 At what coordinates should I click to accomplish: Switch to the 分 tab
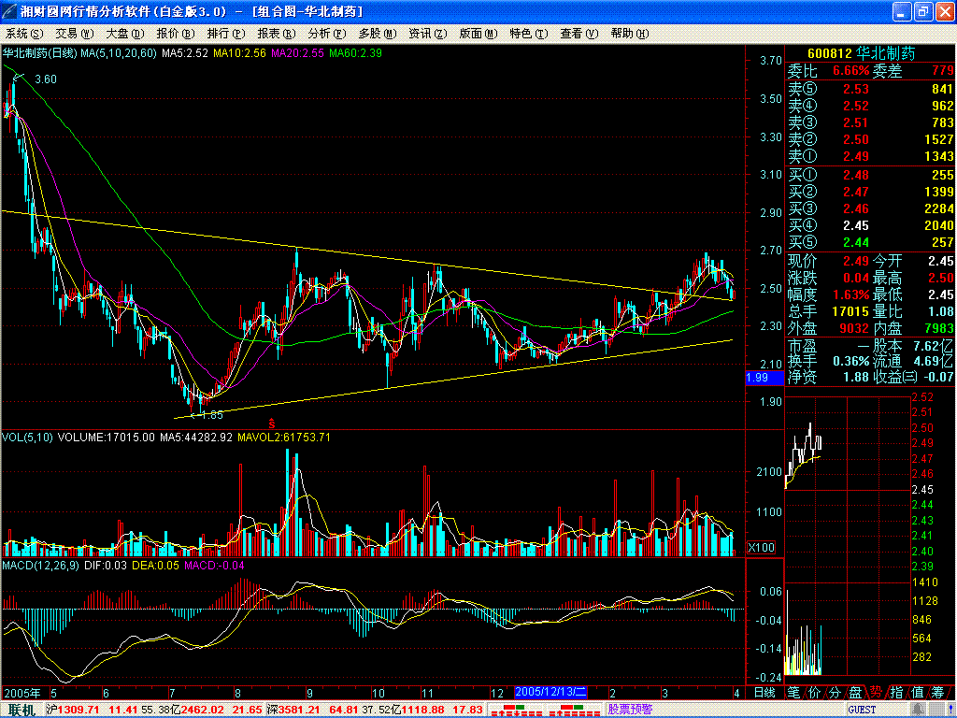834,692
